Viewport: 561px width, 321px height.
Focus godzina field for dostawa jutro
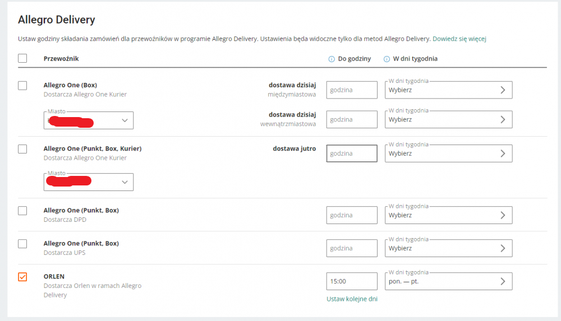(x=352, y=153)
